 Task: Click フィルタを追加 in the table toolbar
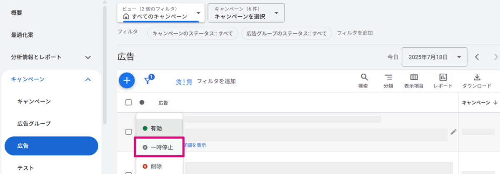tap(216, 81)
